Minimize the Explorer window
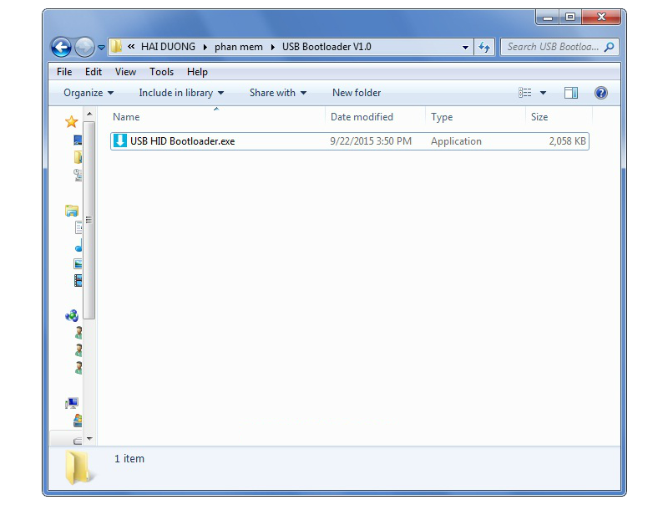 click(548, 18)
